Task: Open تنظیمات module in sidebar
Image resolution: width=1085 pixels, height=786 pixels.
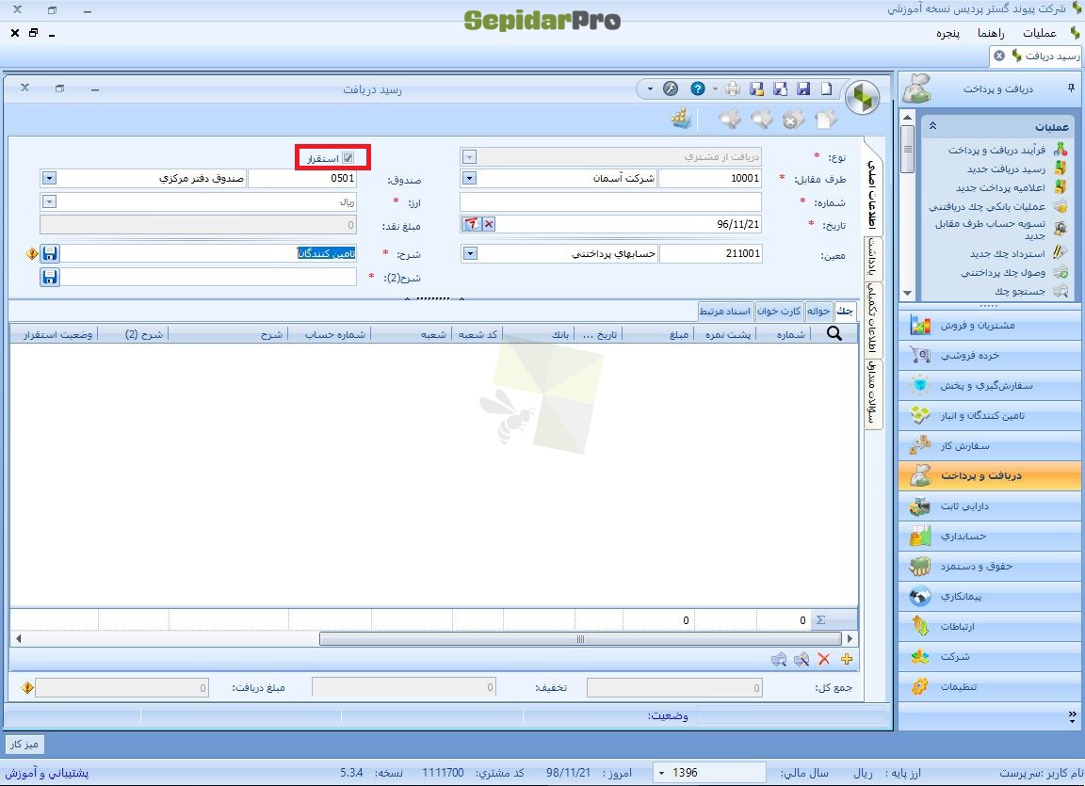Action: (x=990, y=686)
